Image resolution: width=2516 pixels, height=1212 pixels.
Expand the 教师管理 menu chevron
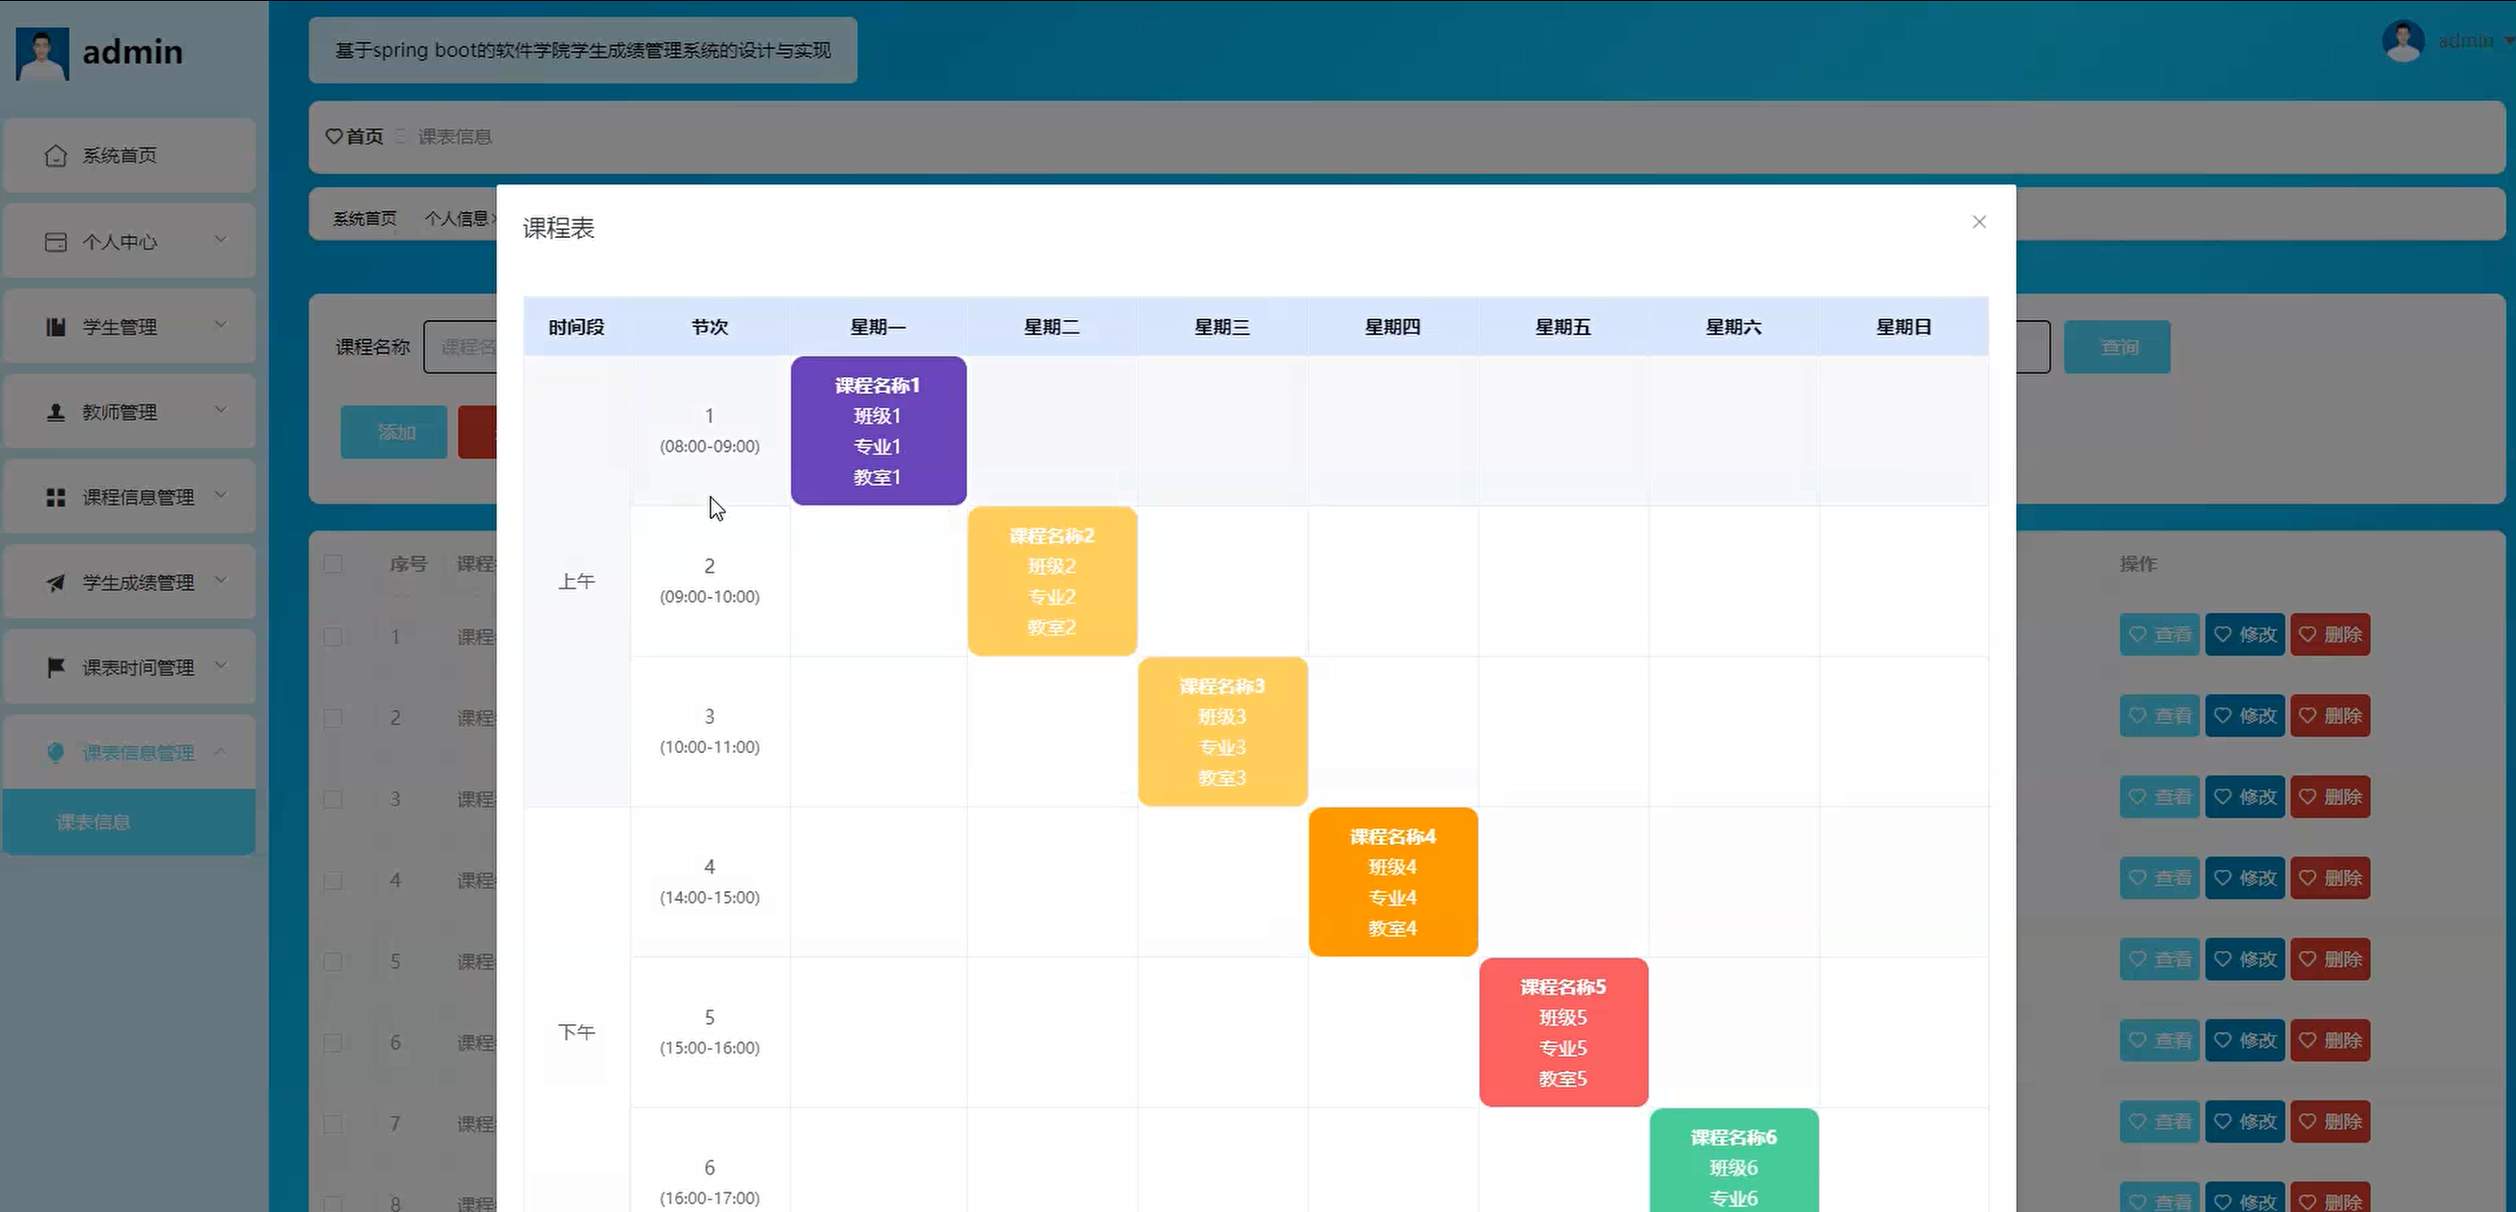[221, 409]
